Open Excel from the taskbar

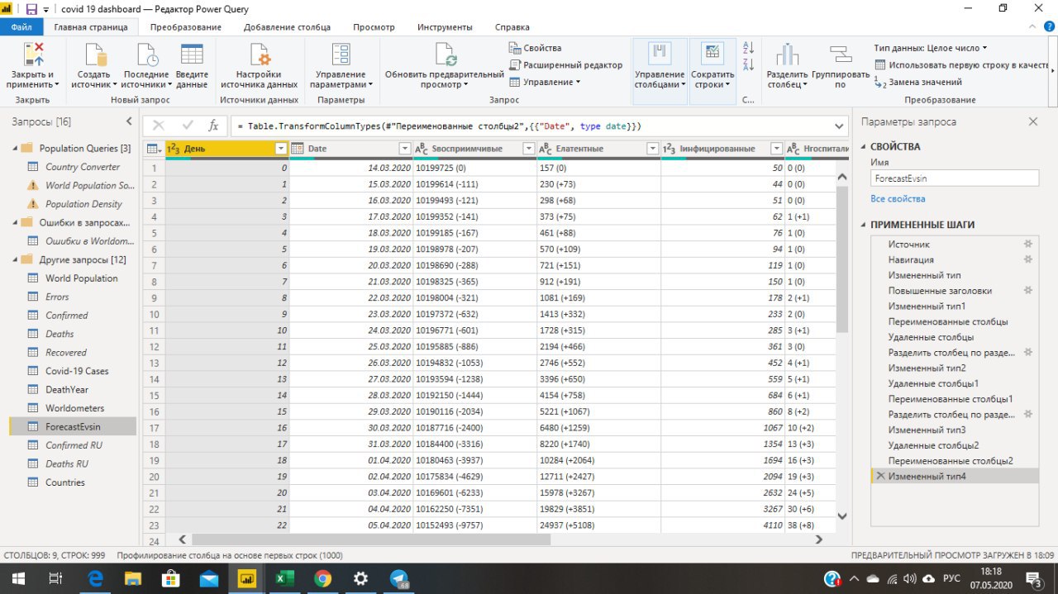click(x=284, y=578)
